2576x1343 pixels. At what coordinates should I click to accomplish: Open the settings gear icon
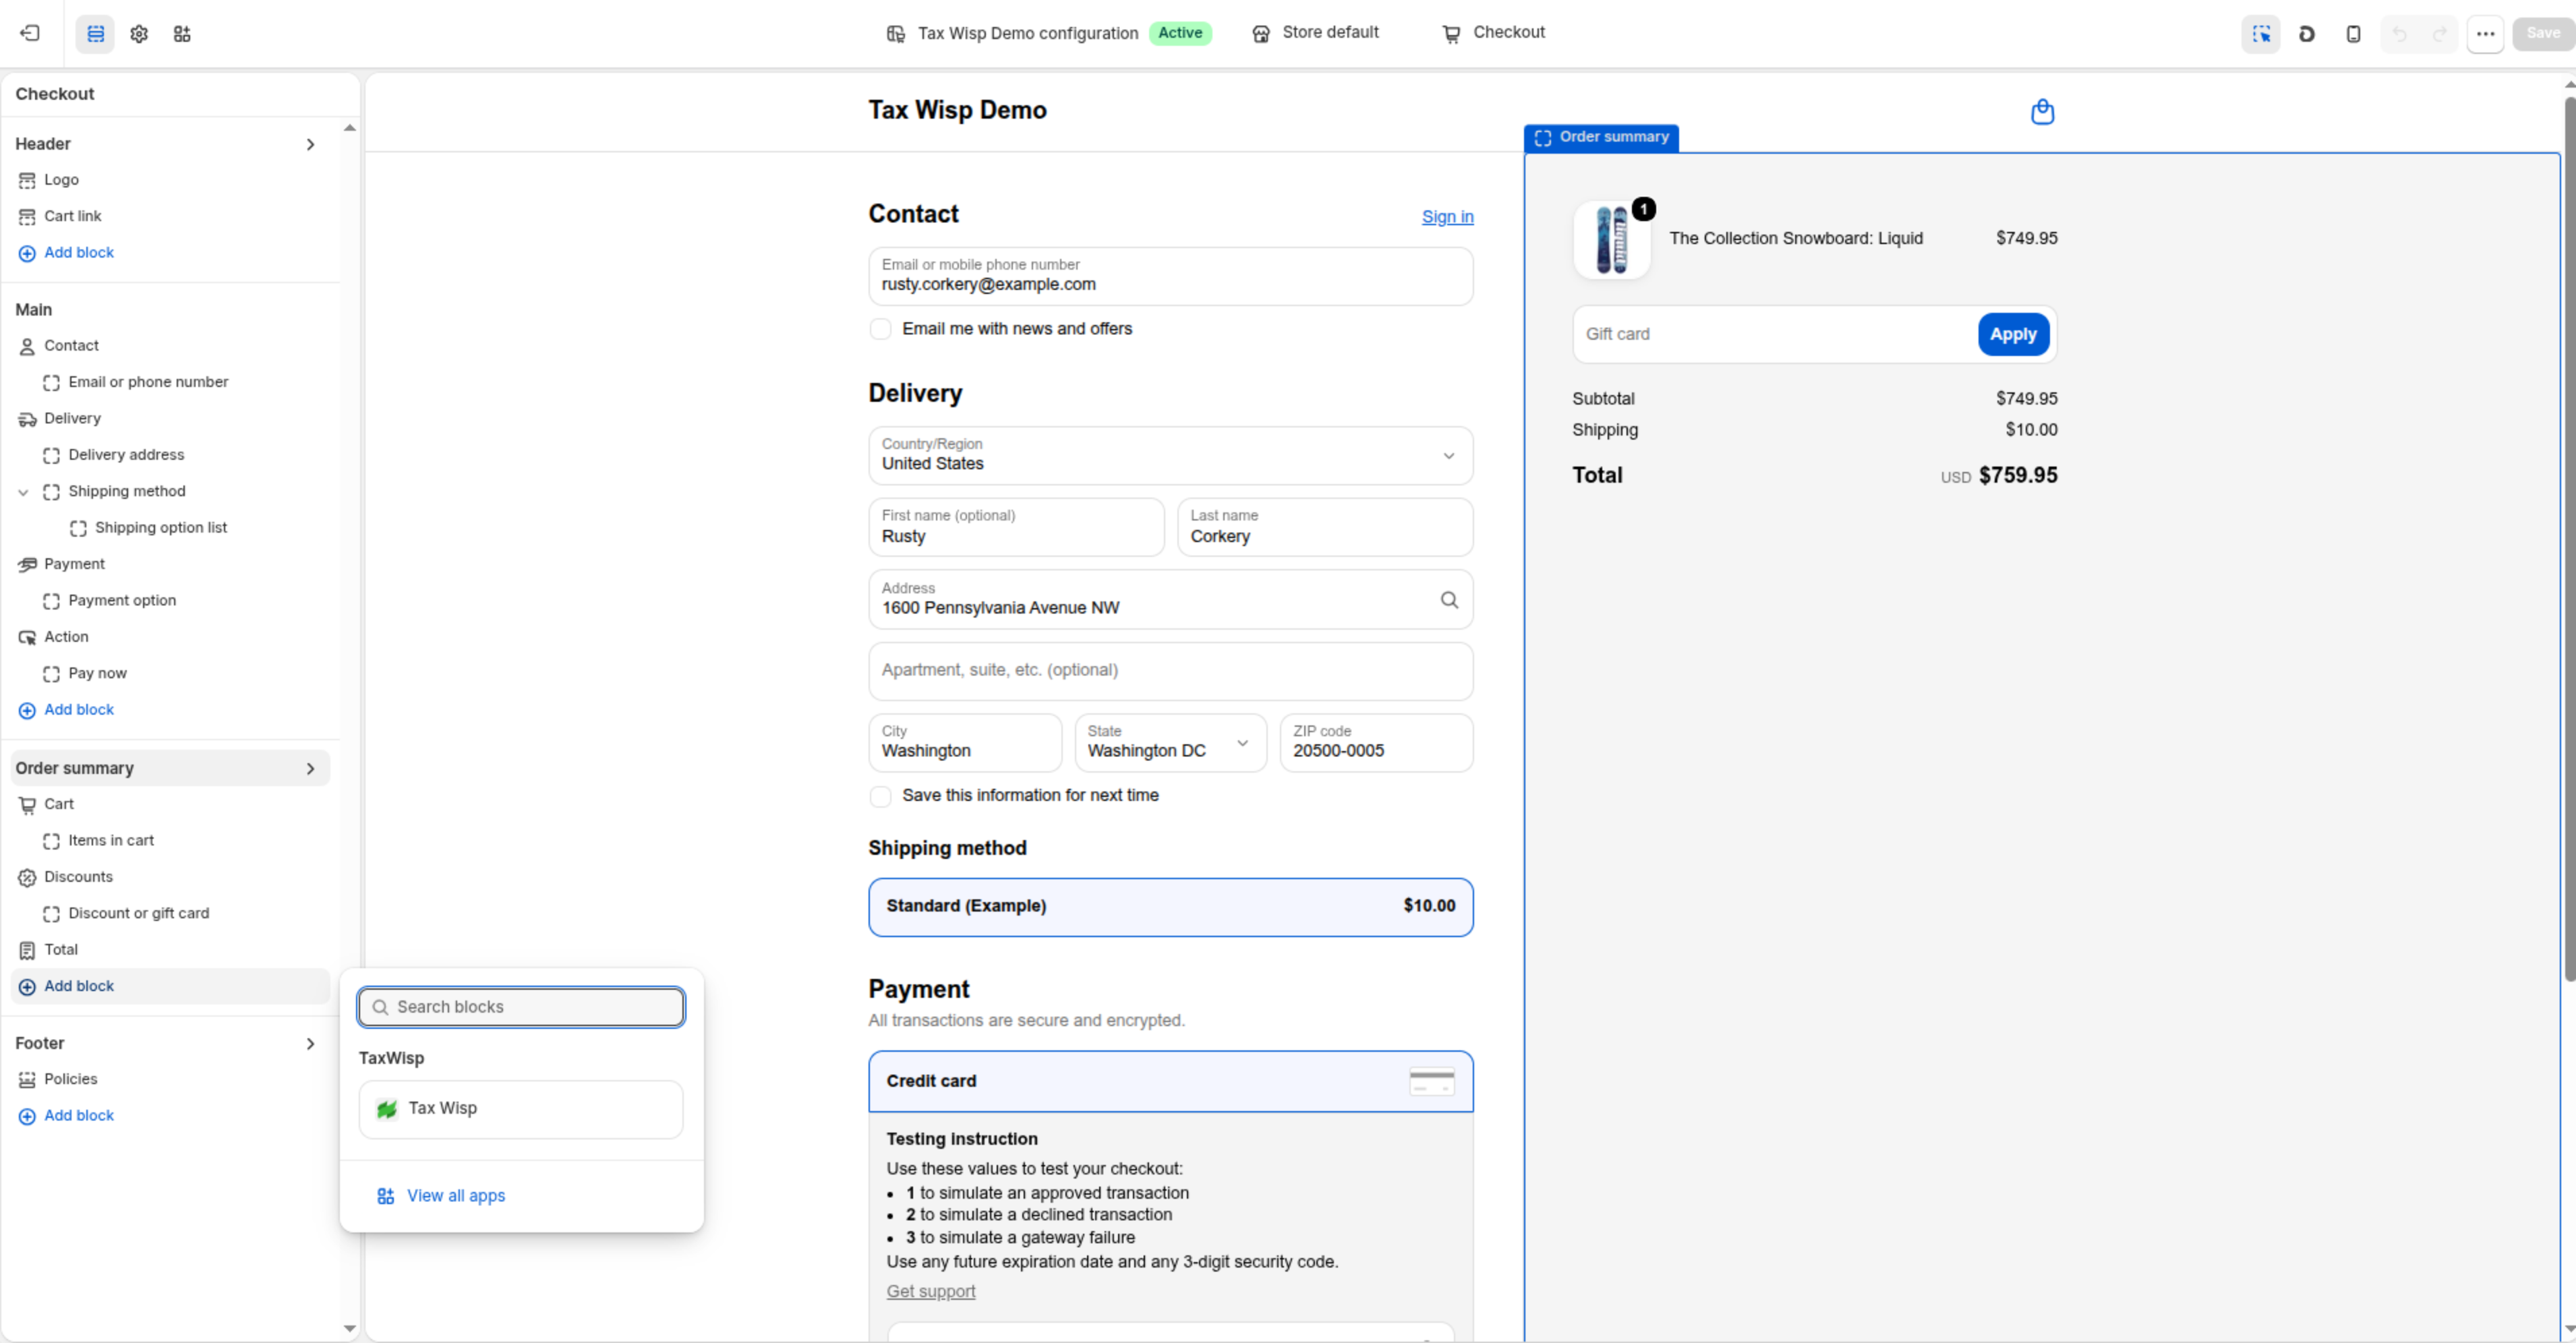click(x=139, y=33)
